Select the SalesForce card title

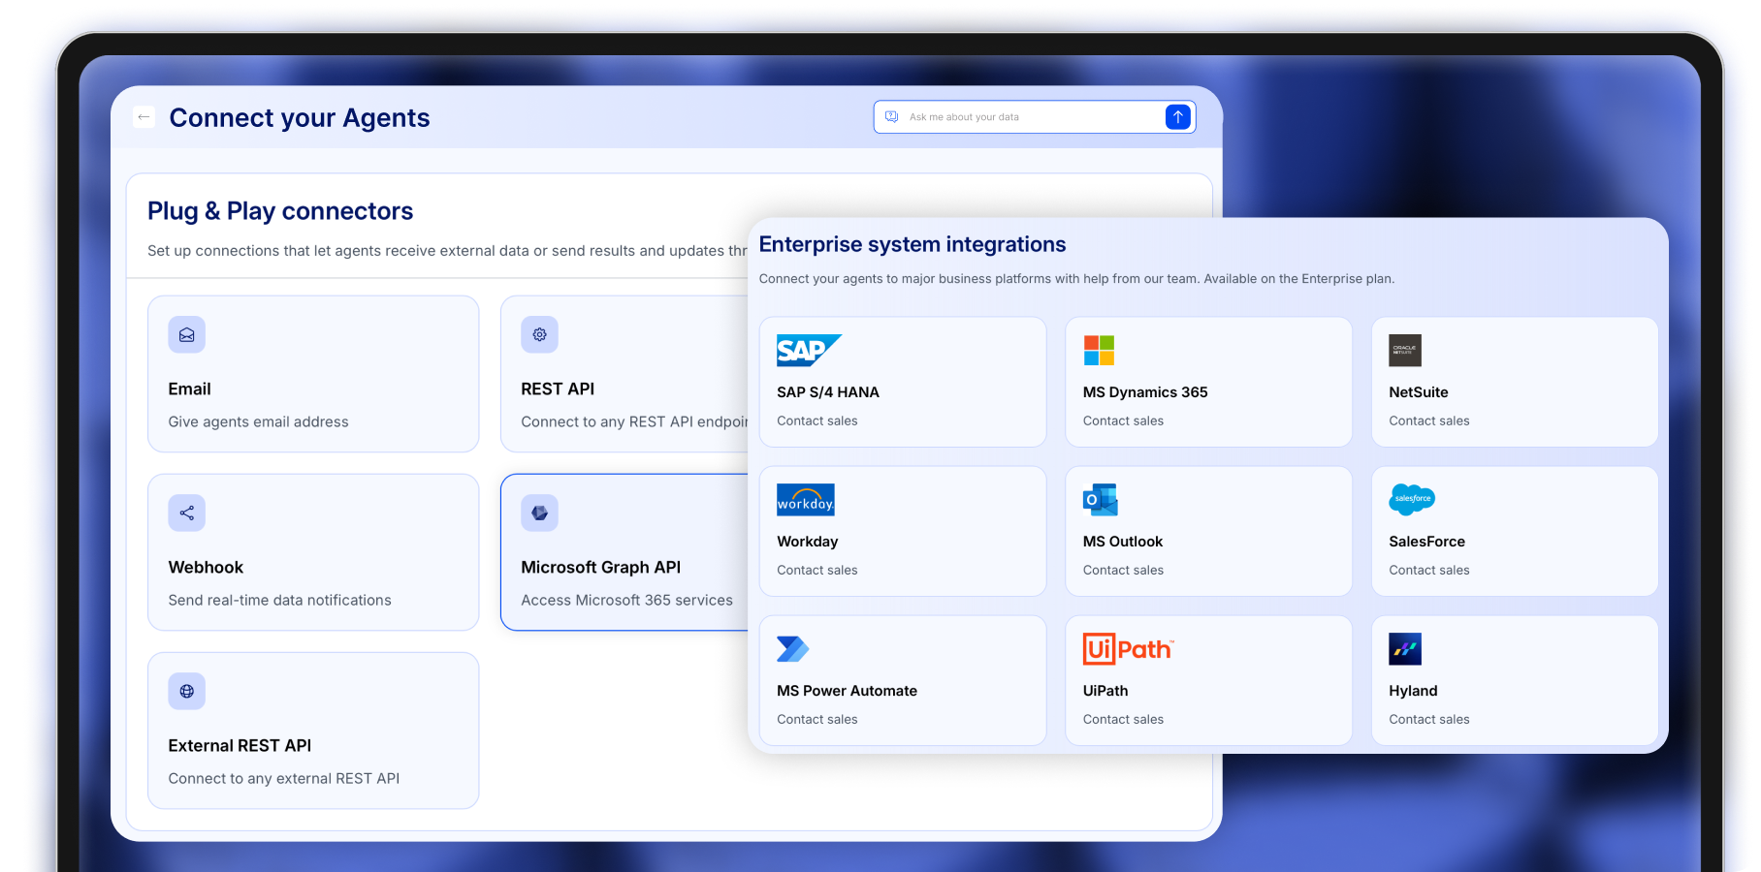(x=1427, y=542)
